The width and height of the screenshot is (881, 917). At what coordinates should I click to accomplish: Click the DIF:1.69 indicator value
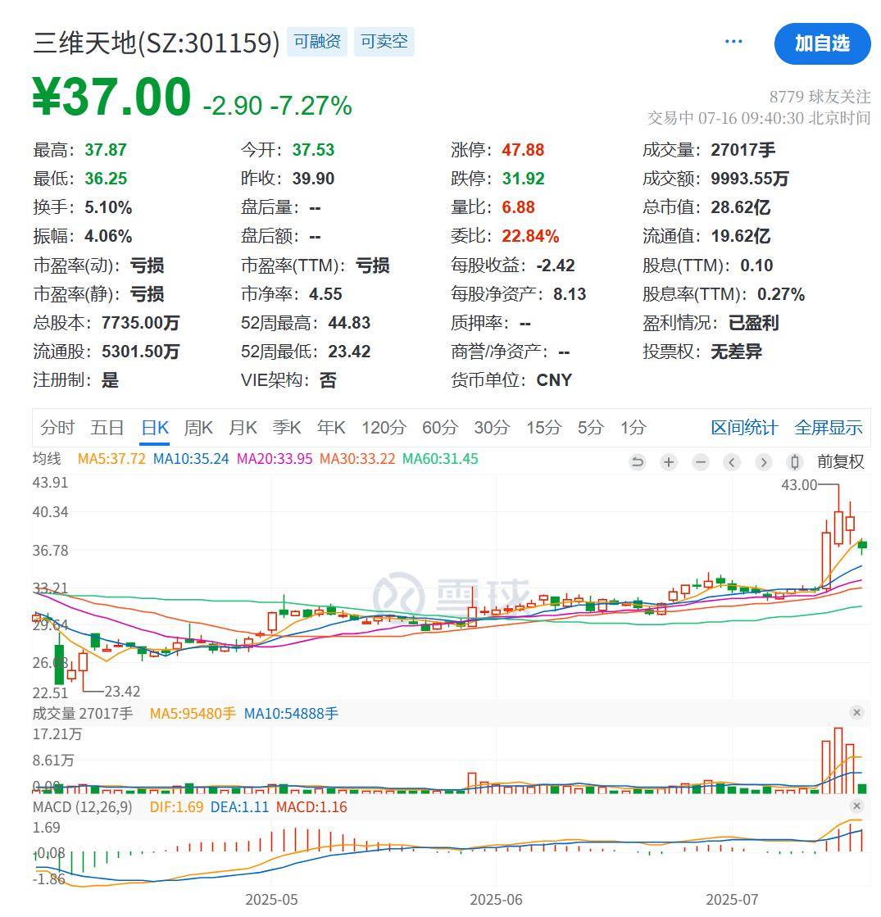(177, 807)
